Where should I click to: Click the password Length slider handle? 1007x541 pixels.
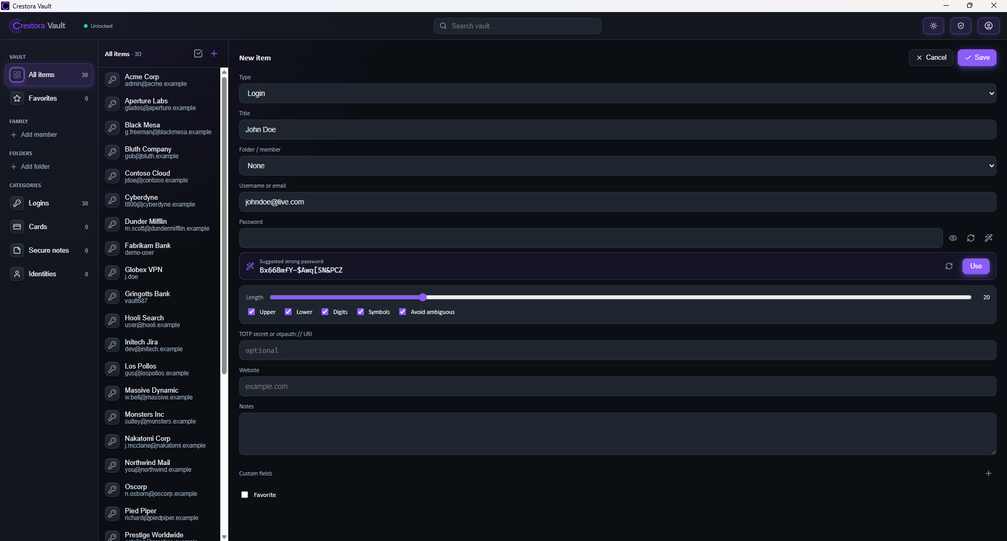(x=423, y=297)
